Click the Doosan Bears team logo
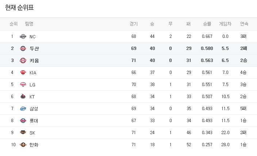Image resolution: width=257 pixels, height=156 pixels. [23, 48]
